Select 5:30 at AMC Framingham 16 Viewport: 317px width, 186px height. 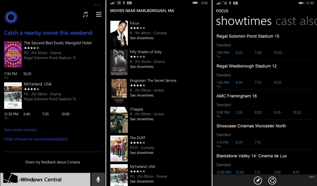click(x=239, y=112)
